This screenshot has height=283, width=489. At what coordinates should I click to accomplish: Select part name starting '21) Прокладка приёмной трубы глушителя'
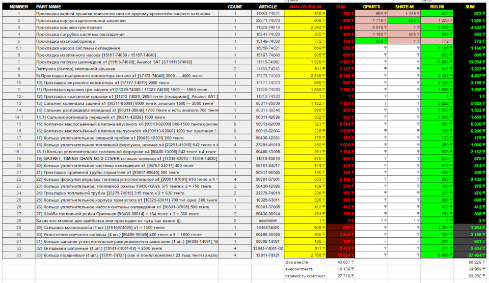pos(127,173)
